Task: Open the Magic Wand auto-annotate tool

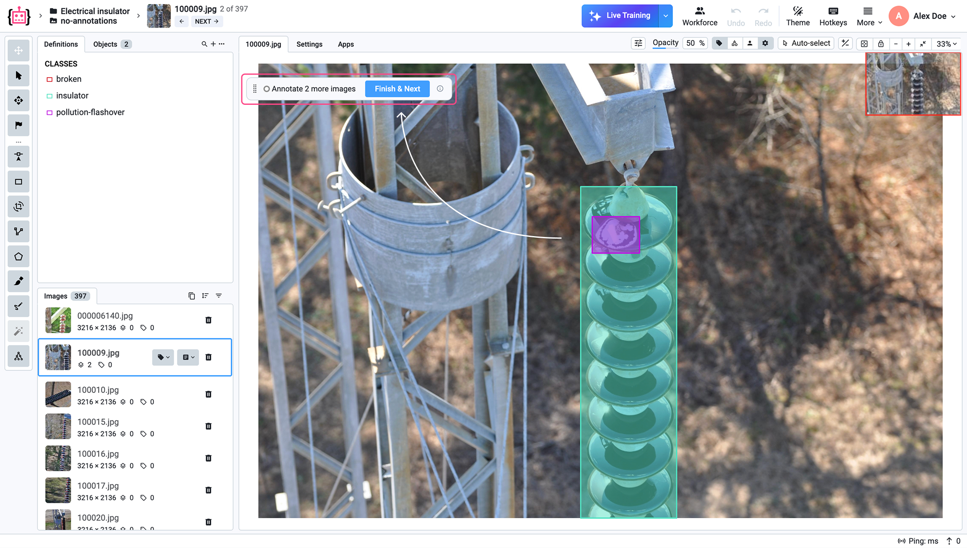Action: pyautogui.click(x=18, y=331)
